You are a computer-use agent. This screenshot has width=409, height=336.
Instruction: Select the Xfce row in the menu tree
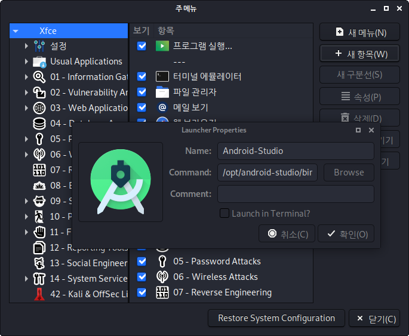pos(69,31)
